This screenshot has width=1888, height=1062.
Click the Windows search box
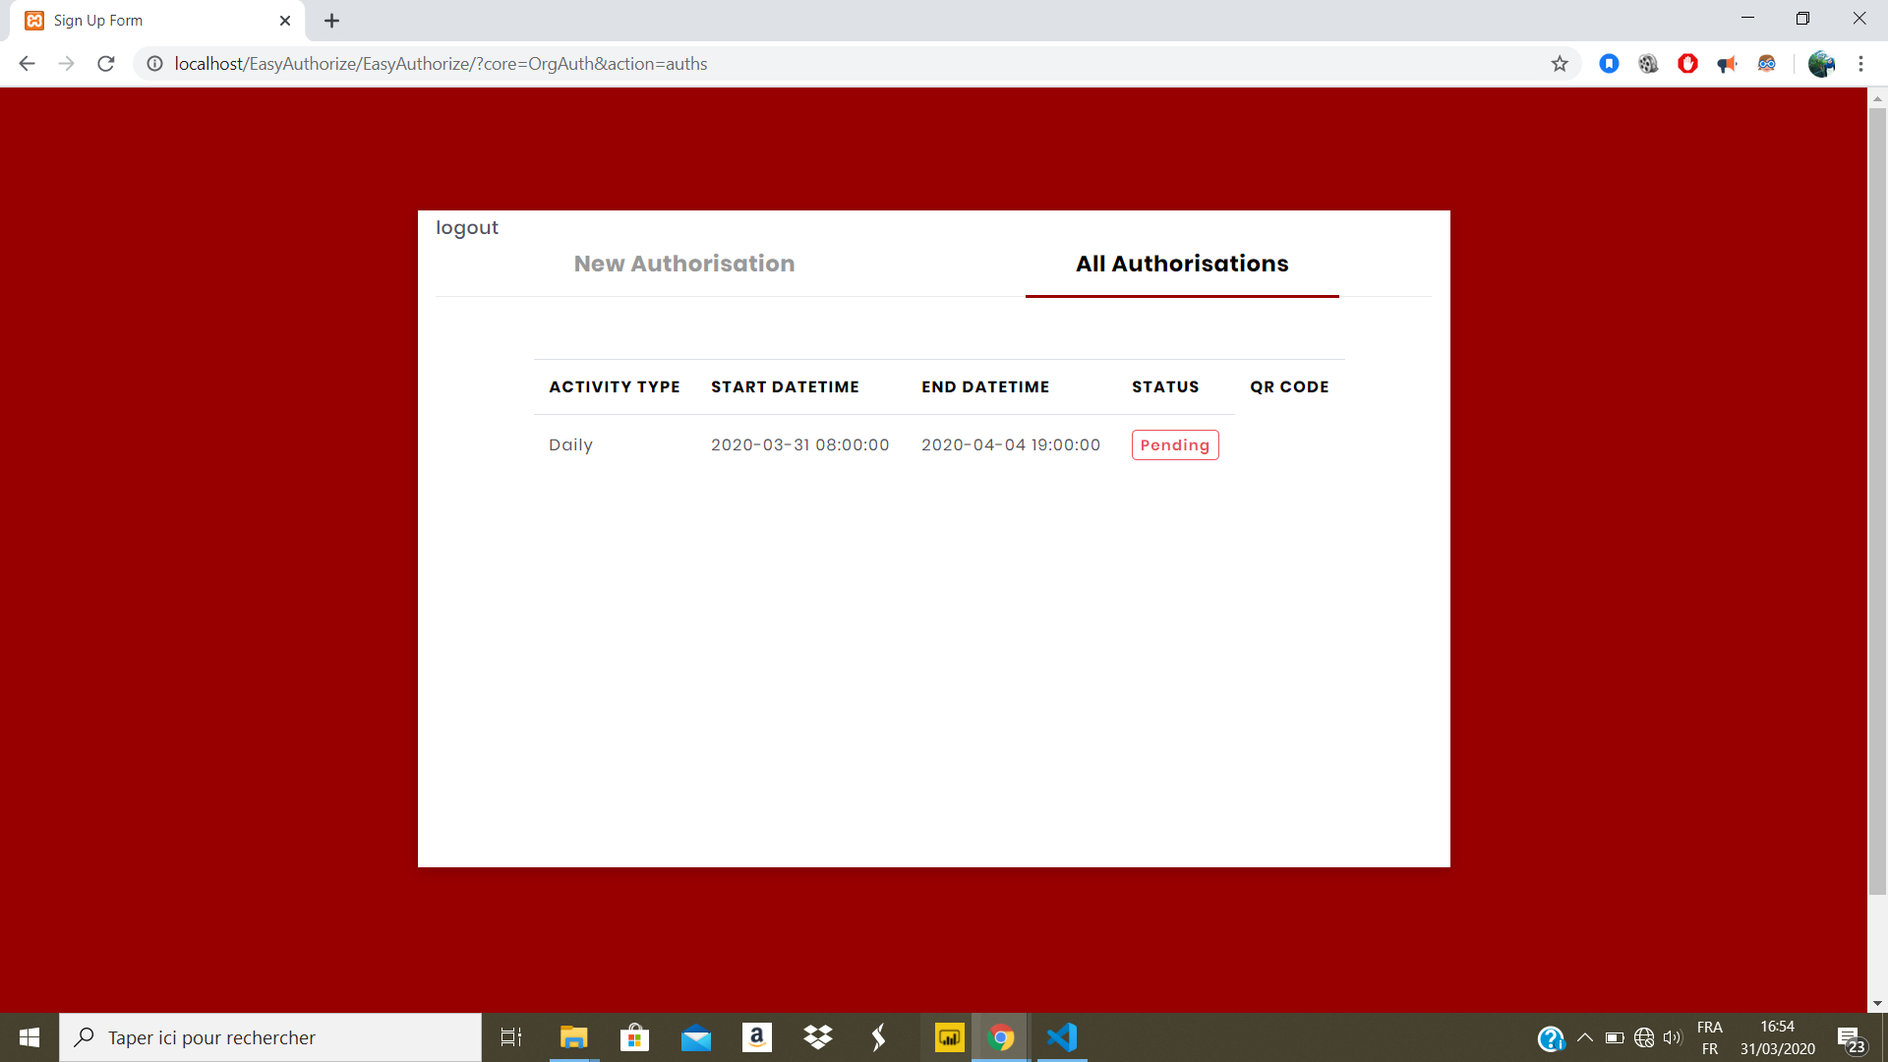pos(270,1037)
